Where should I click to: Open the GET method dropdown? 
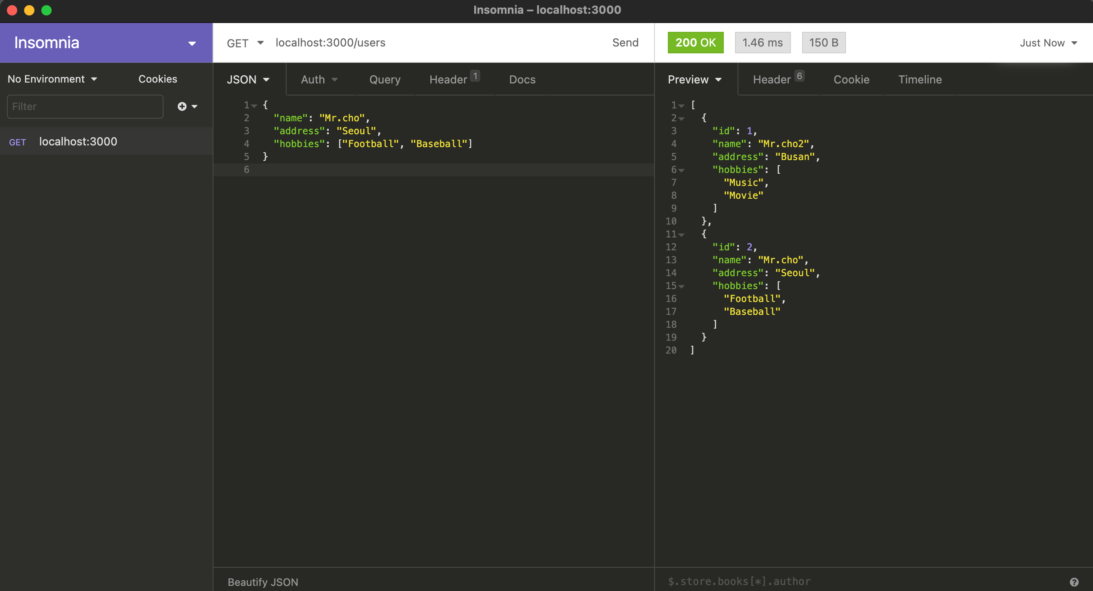point(245,43)
